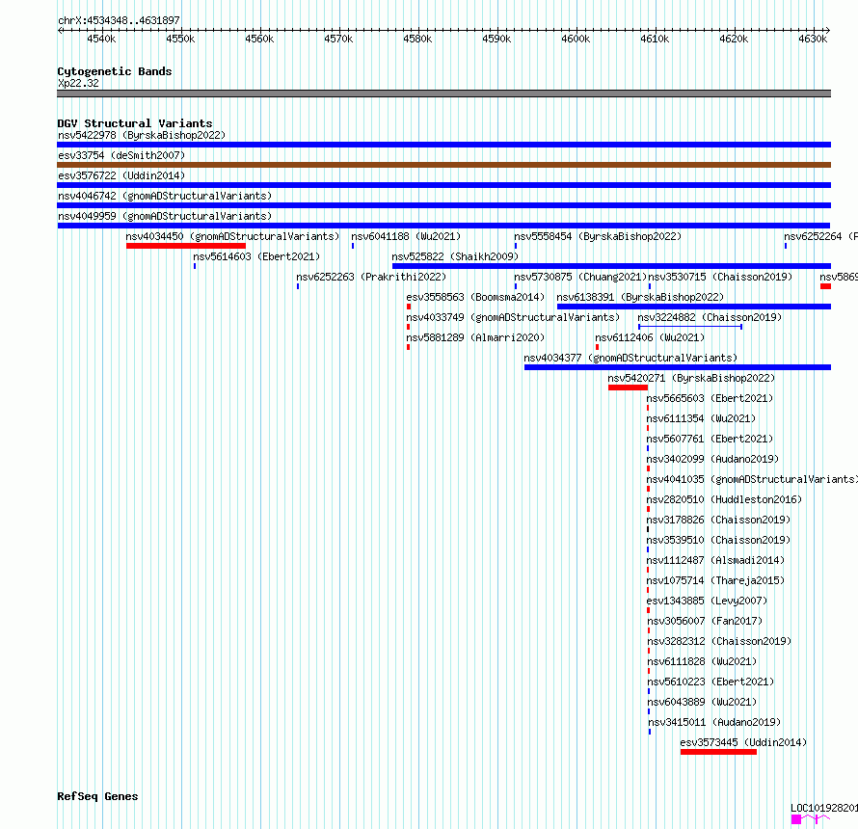
Task: Open the nsv4034450 gnomAD variant label
Action: tap(232, 236)
